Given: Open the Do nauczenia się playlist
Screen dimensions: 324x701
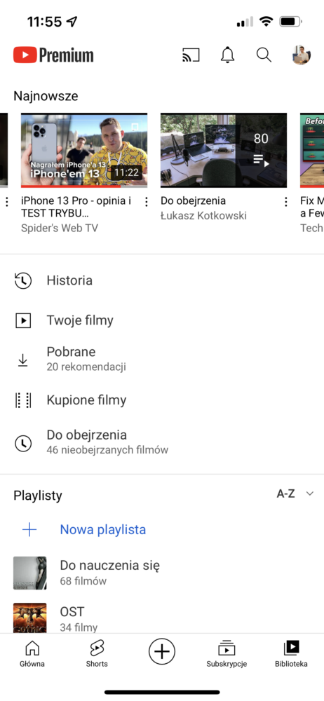Looking at the screenshot, I should (x=162, y=573).
